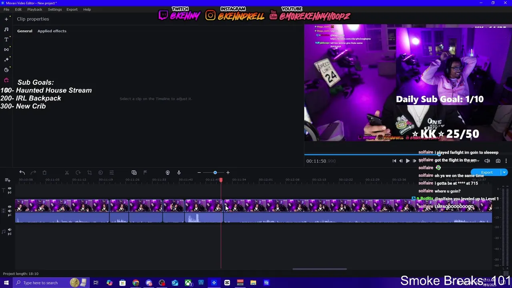Viewport: 512px width, 288px height.
Task: Add a marker with the flag icon
Action: 145,172
